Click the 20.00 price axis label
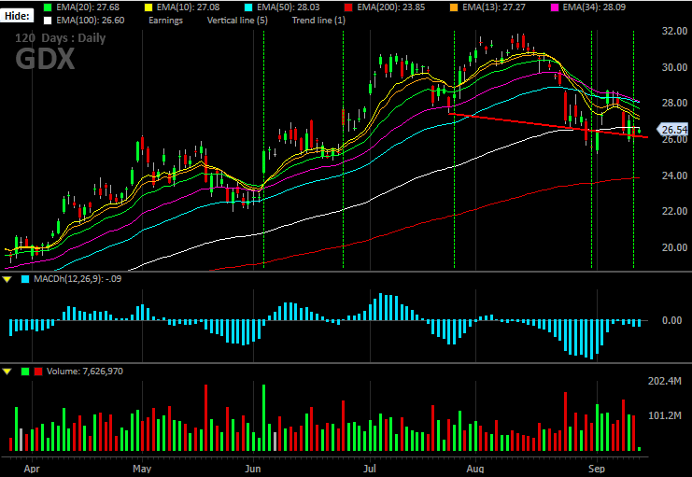 pos(675,247)
